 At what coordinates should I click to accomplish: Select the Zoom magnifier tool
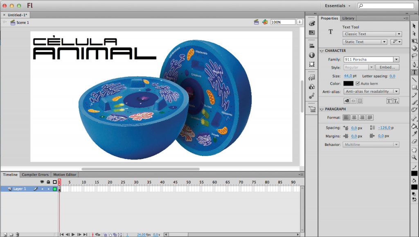coord(414,157)
